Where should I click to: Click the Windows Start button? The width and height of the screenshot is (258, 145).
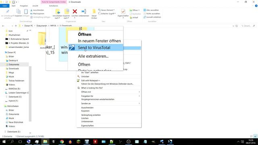coord(4,141)
